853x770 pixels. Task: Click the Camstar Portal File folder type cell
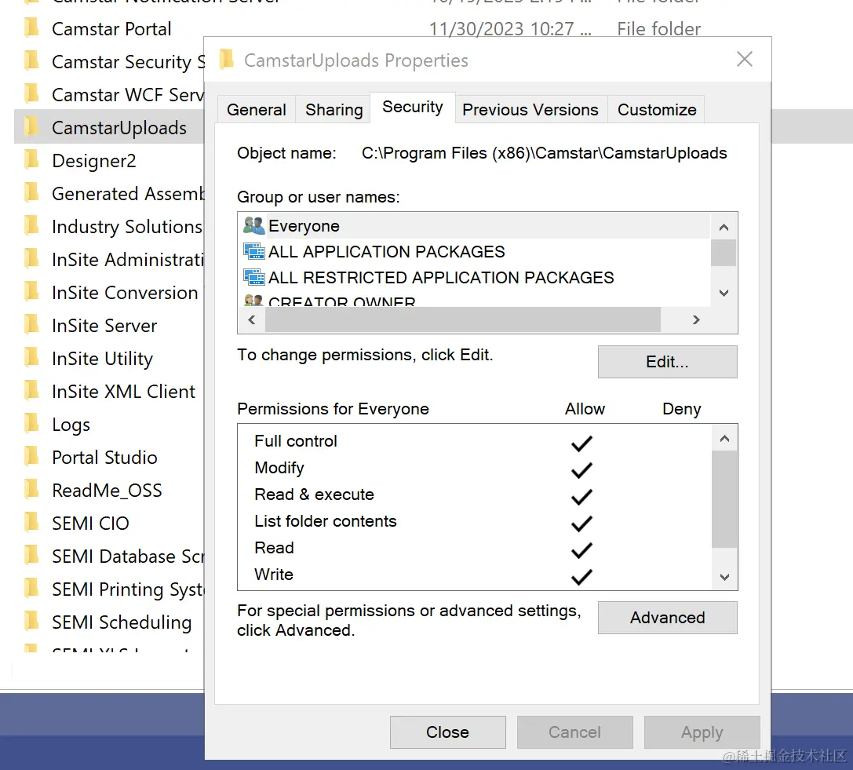(659, 29)
